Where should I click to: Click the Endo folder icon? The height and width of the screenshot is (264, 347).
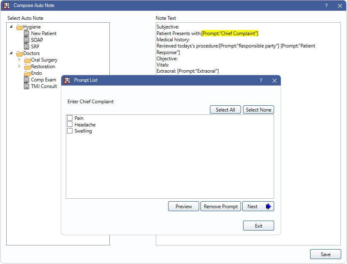point(27,74)
